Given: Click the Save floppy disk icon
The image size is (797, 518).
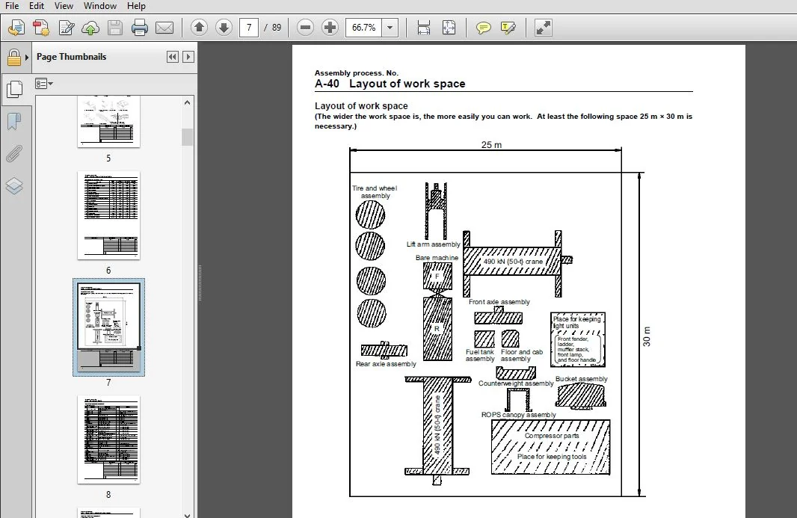Looking at the screenshot, I should point(115,28).
